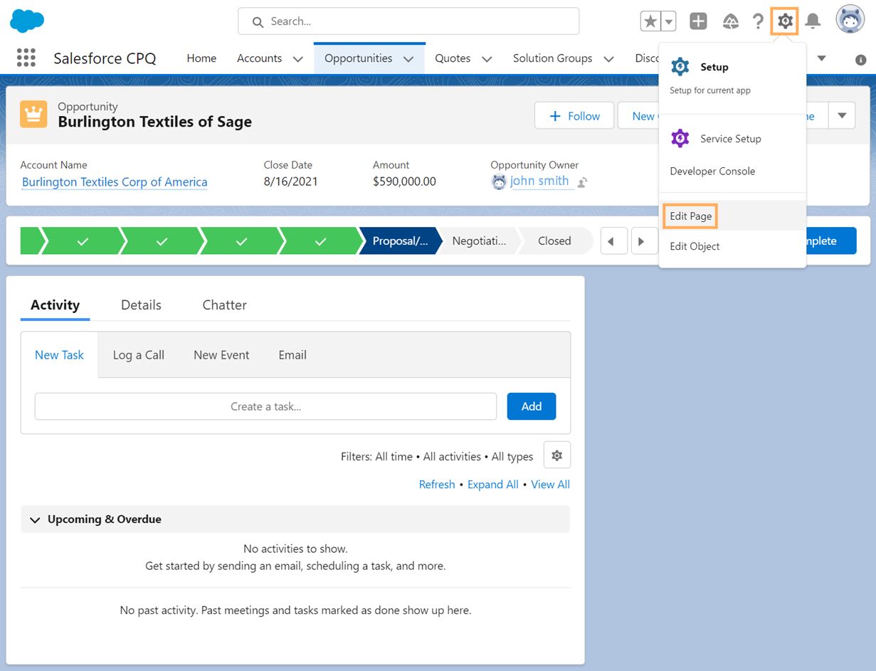Switch to the Details tab
This screenshot has width=876, height=671.
click(x=141, y=305)
